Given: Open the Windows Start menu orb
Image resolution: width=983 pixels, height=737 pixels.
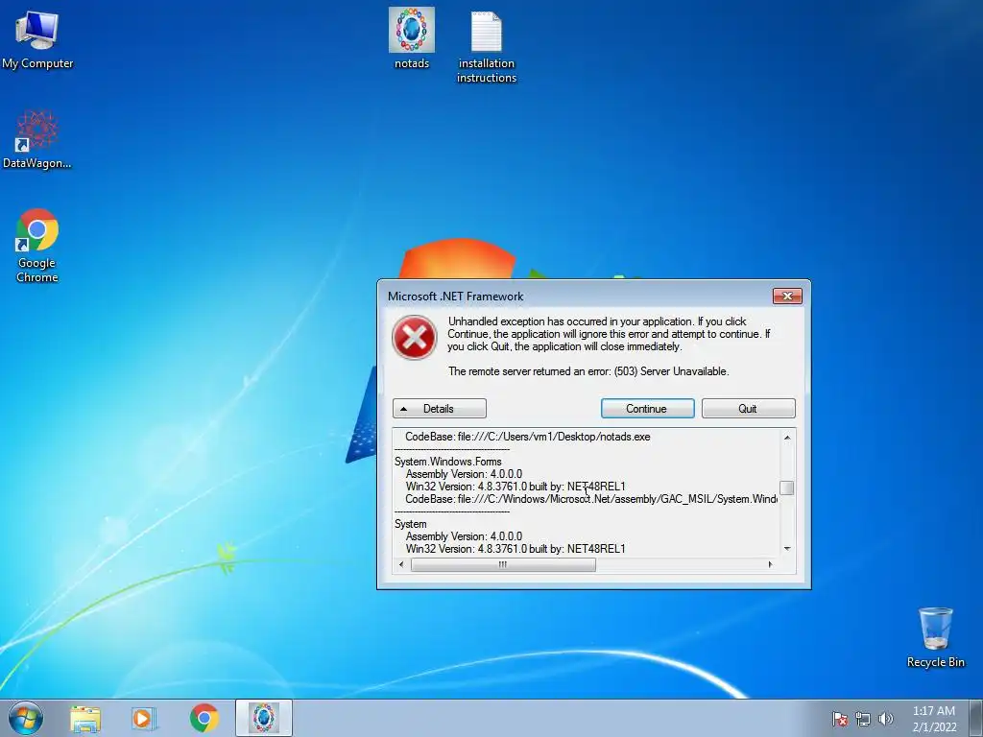Looking at the screenshot, I should click(26, 718).
